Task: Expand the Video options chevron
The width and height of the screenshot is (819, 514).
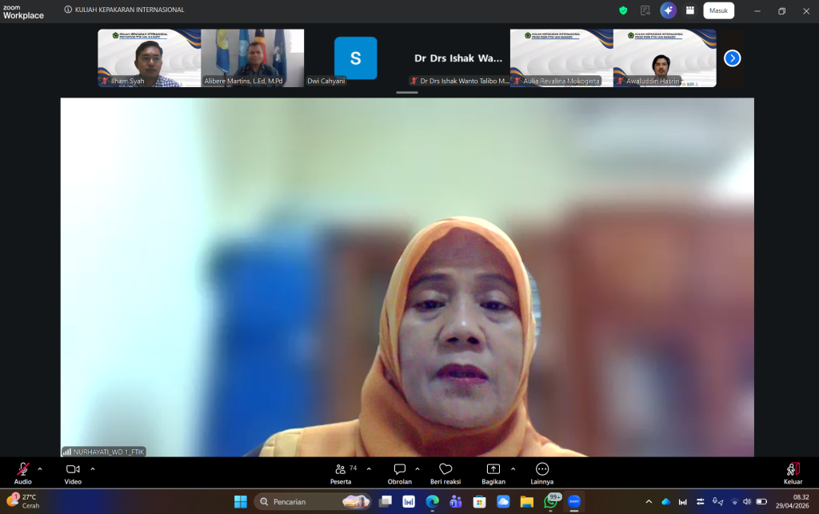Action: click(x=93, y=469)
